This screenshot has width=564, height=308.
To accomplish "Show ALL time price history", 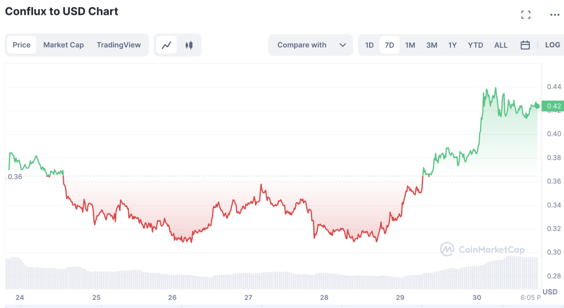I will pos(501,45).
